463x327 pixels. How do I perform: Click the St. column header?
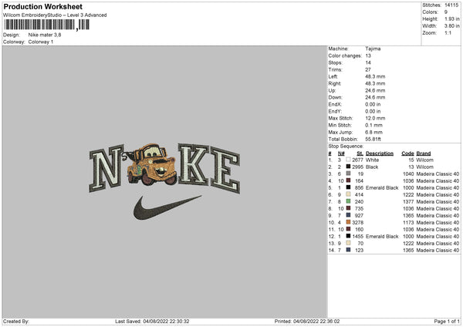pos(360,153)
